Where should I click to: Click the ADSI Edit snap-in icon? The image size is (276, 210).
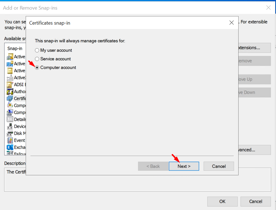click(10, 84)
